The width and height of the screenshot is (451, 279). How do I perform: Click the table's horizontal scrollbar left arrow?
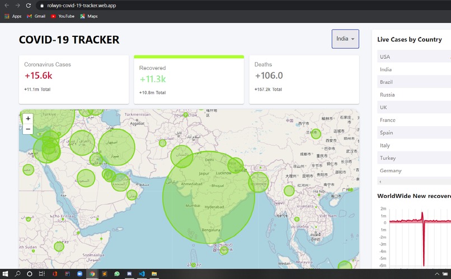[380, 182]
